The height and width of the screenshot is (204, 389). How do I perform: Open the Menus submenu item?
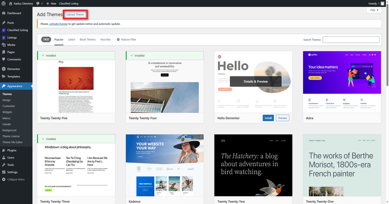6,118
